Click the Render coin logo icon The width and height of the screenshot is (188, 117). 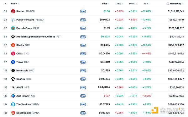coord(13,11)
